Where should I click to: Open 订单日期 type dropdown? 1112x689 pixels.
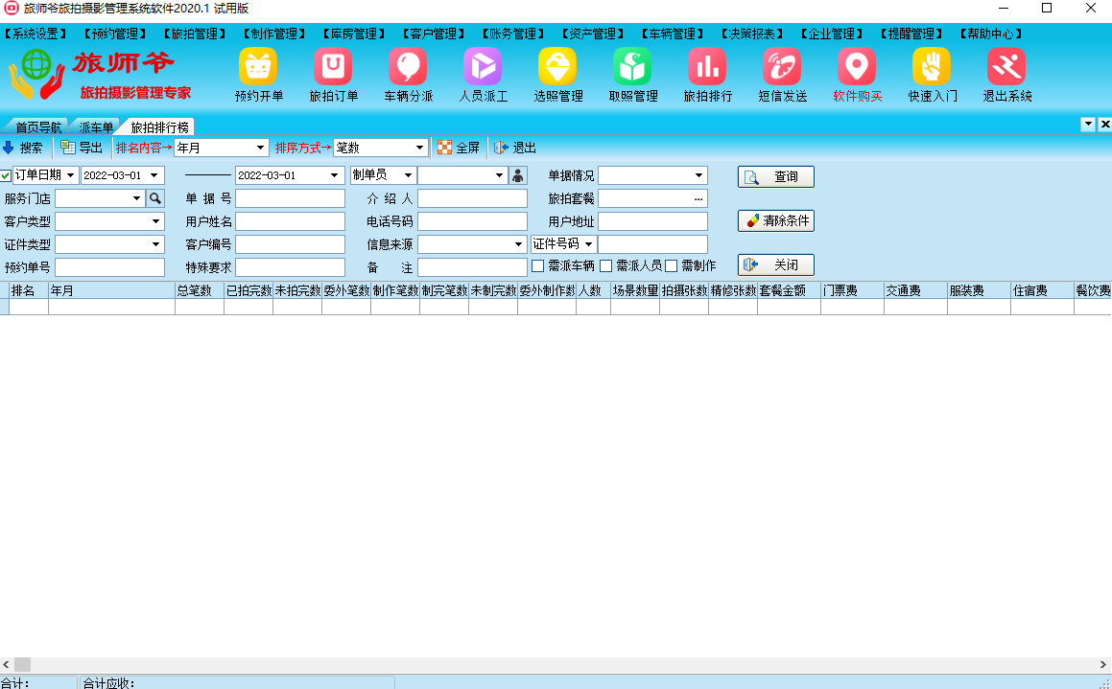(70, 175)
